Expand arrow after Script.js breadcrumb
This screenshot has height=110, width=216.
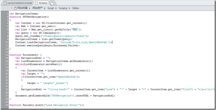pyautogui.click(x=70, y=8)
